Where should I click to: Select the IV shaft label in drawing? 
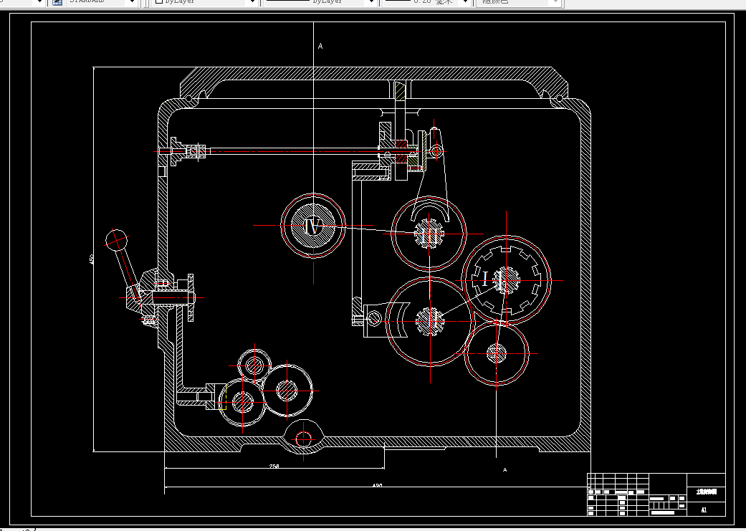click(x=312, y=226)
